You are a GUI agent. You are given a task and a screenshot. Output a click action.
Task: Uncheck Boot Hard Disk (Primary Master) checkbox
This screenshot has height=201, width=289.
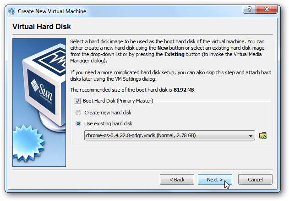pos(77,101)
